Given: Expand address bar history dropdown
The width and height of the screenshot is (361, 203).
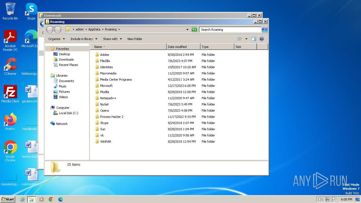Looking at the screenshot, I should 187,29.
